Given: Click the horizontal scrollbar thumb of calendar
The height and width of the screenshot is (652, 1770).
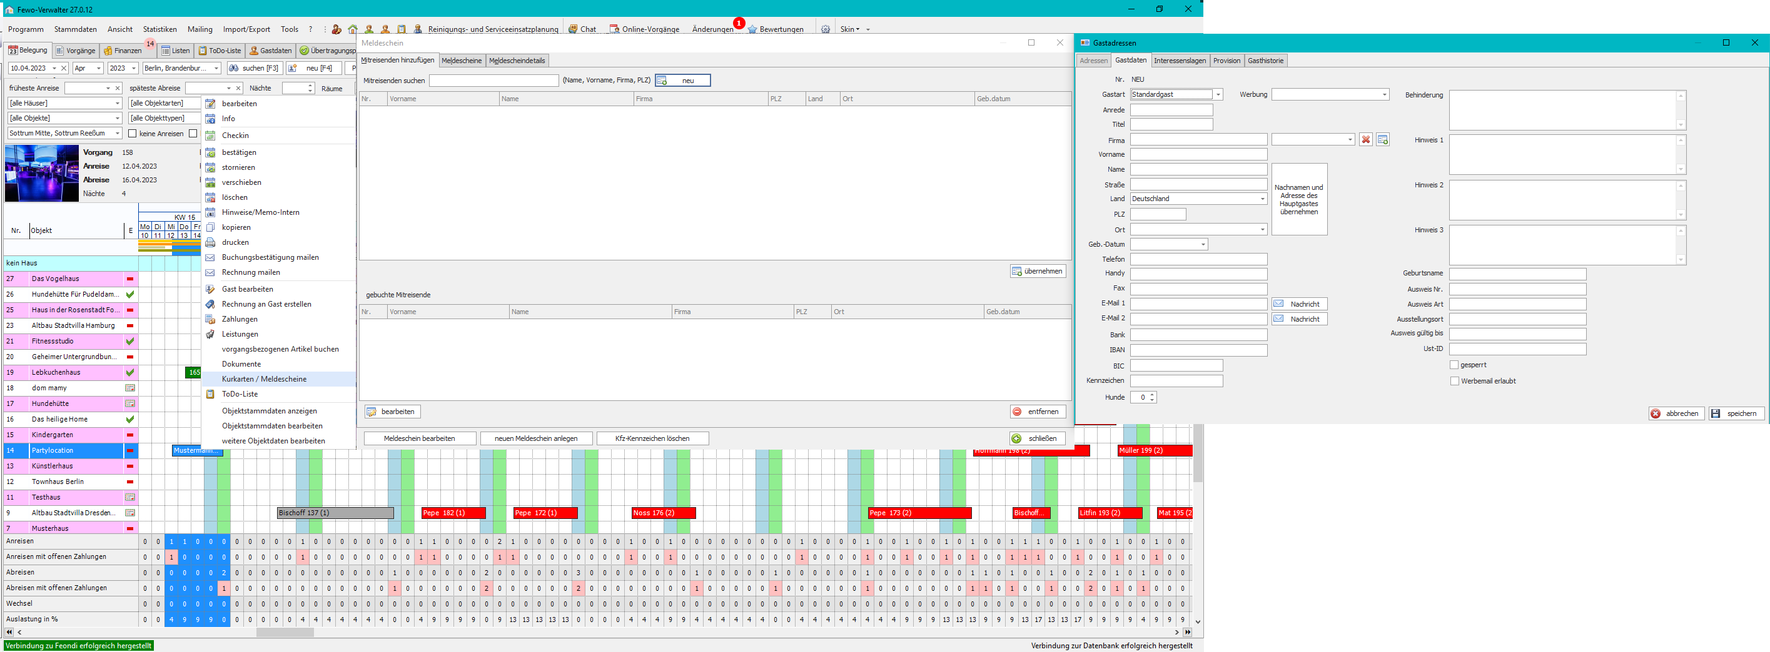Looking at the screenshot, I should 285,632.
